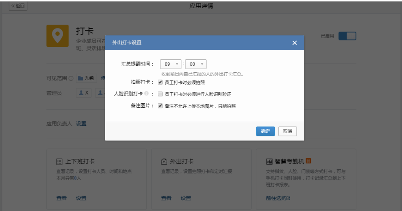Toggle the 已启用 switch

pyautogui.click(x=347, y=36)
